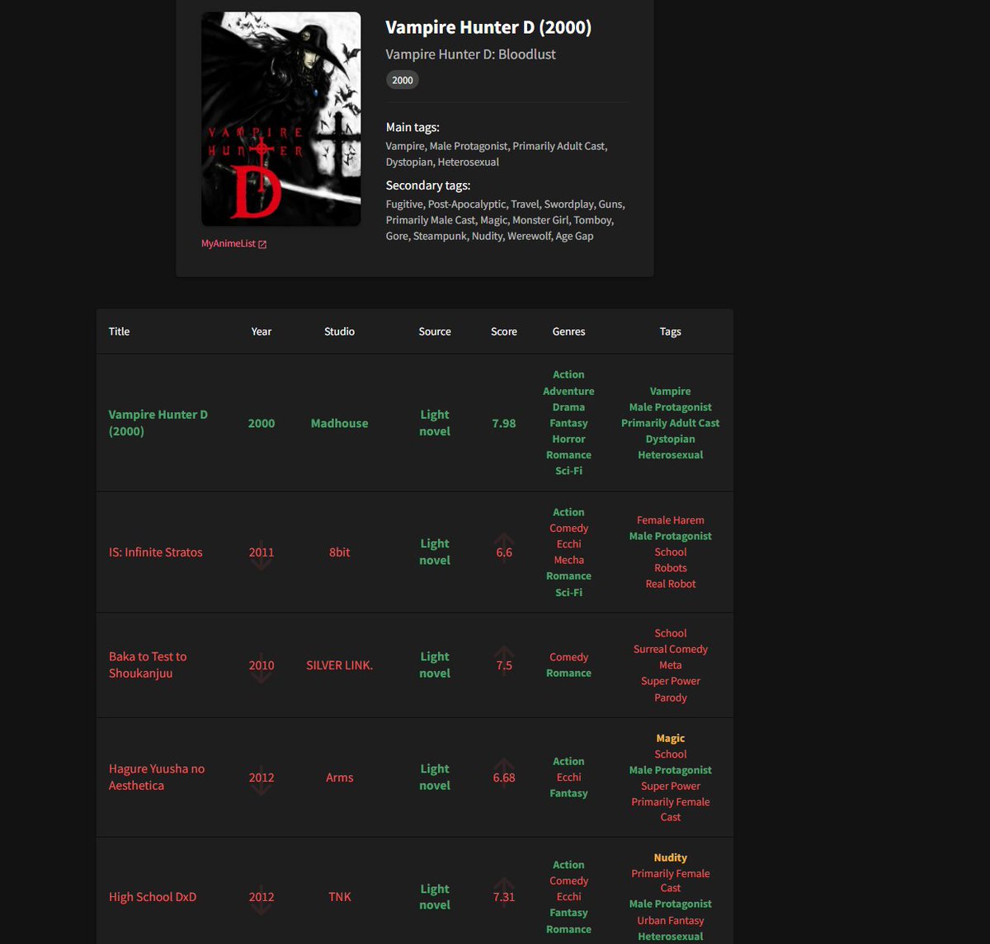Image resolution: width=990 pixels, height=944 pixels.
Task: Click the 2011 year cell with the down arrow
Action: pos(262,552)
